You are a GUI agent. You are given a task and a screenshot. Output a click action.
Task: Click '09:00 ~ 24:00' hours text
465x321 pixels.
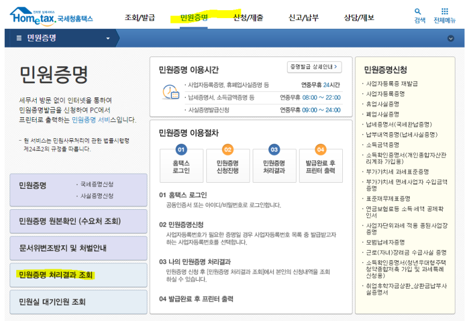click(321, 110)
